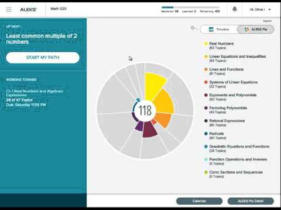Open the Calendar button

point(199,201)
